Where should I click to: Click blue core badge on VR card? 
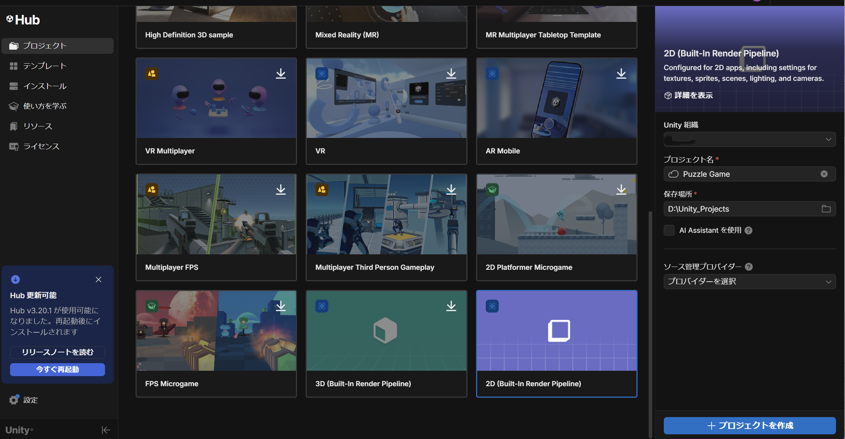coord(322,74)
